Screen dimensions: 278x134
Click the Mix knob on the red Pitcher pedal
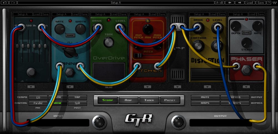click(x=148, y=29)
